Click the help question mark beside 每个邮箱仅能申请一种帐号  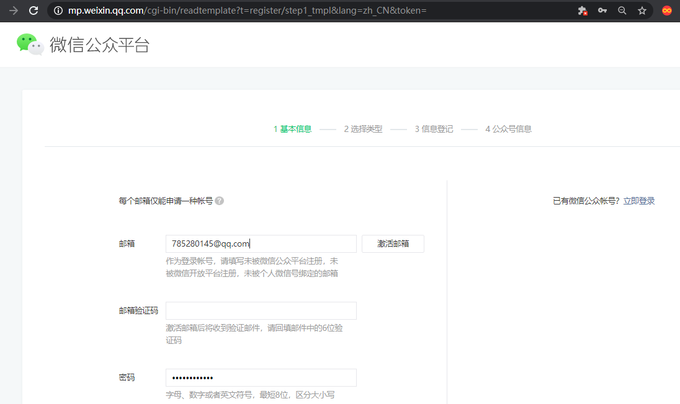(220, 201)
